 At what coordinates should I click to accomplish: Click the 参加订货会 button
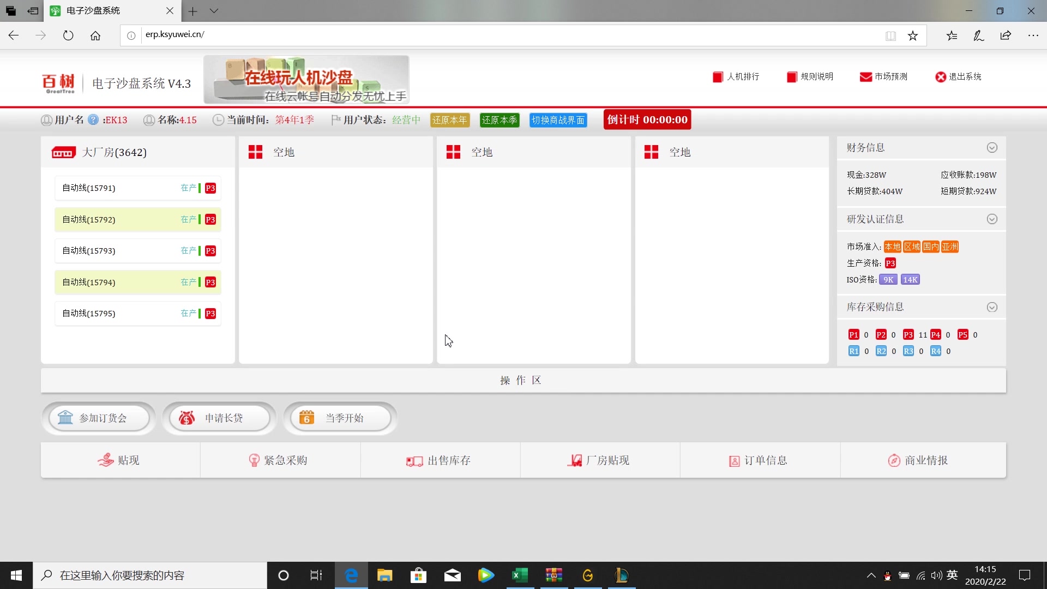99,418
